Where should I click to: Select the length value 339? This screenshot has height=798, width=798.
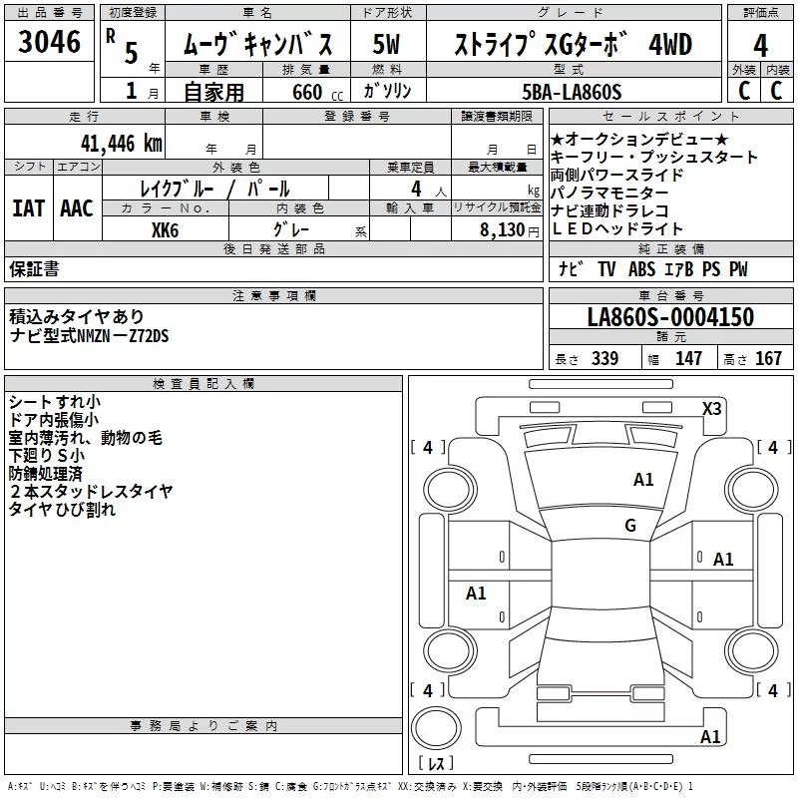point(604,358)
